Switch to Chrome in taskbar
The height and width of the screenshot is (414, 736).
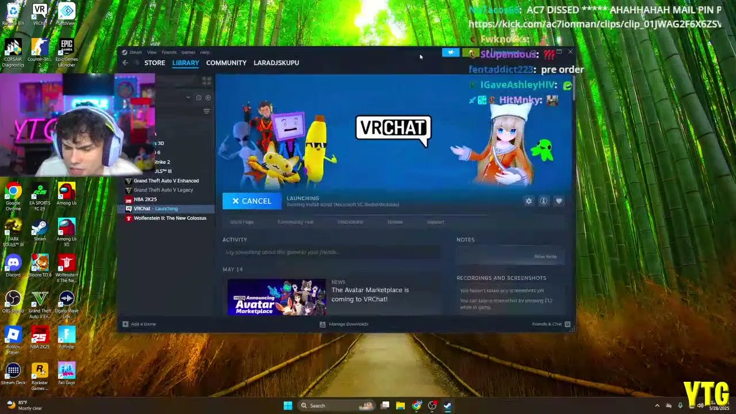(x=416, y=405)
